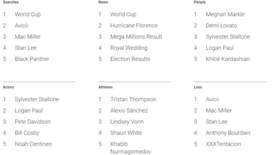
Task: Click Mega Millions Result in News
Action: (136, 37)
